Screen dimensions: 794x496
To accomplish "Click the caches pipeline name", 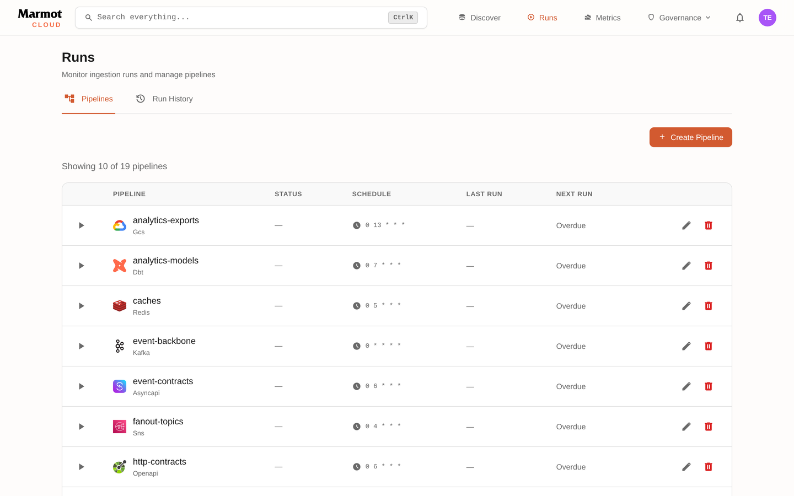I will coord(147,301).
